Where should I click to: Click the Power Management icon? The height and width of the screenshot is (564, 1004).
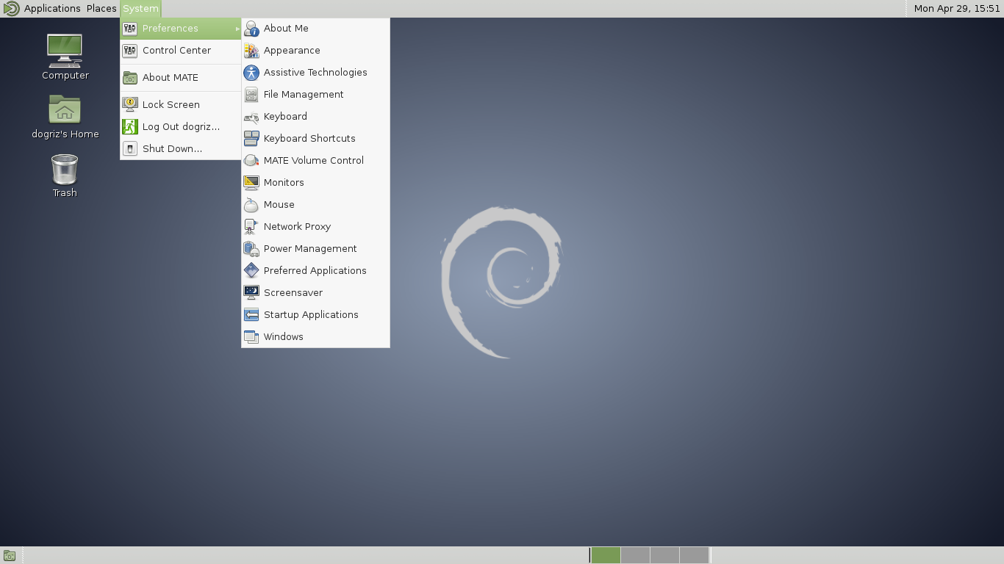click(x=251, y=249)
